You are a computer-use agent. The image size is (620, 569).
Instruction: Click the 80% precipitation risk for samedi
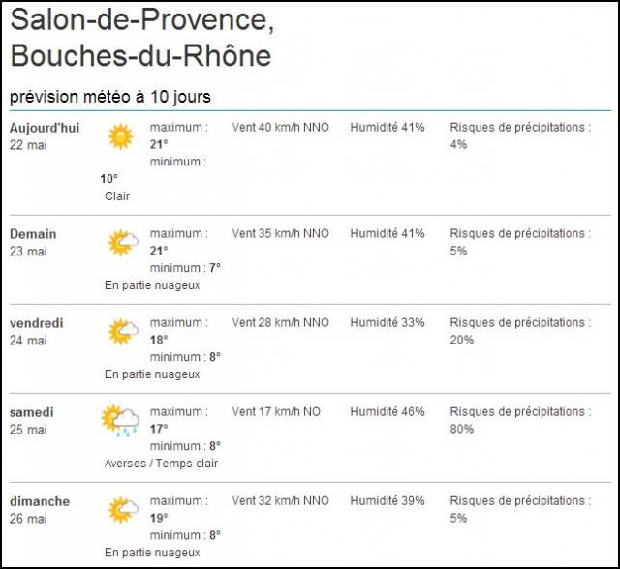click(x=462, y=429)
